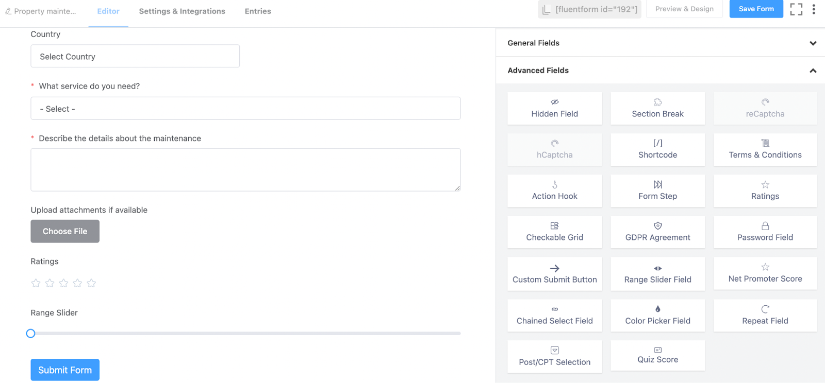Click the maintenance details text area

[x=245, y=170]
